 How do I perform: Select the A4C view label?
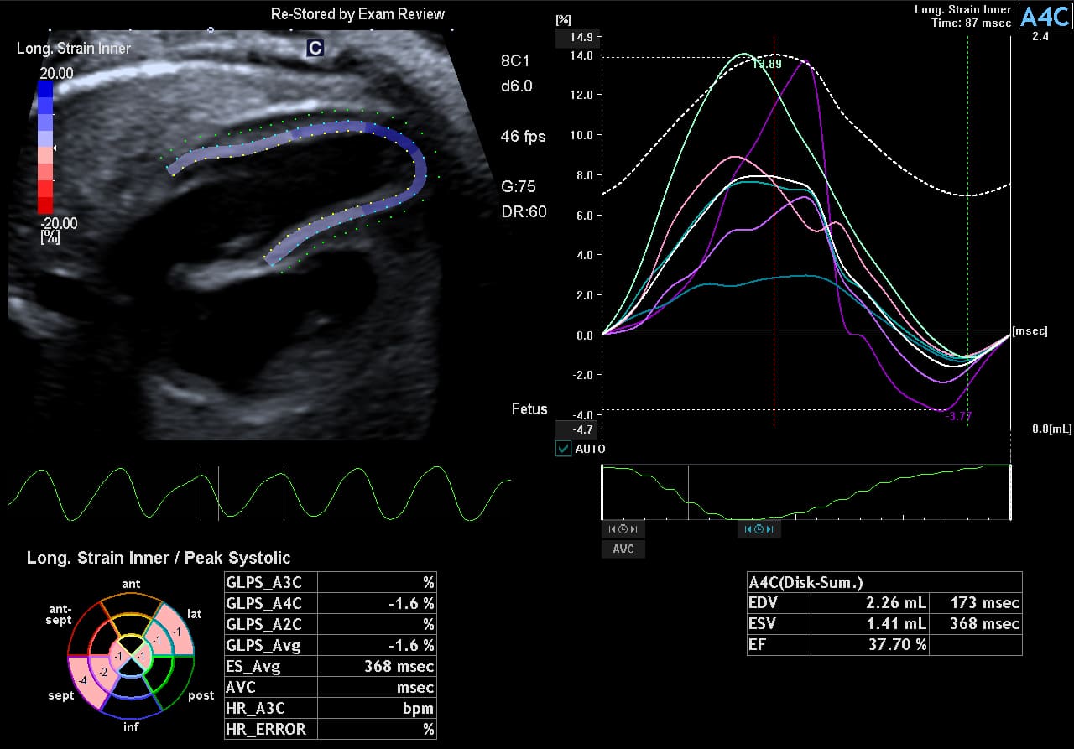tap(1044, 17)
